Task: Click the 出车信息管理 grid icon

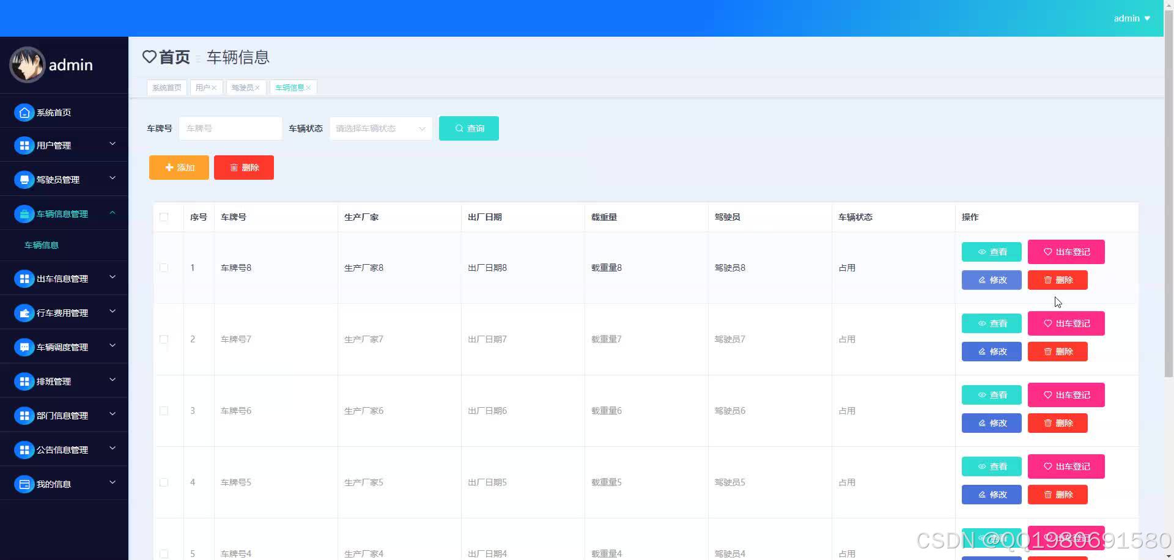Action: [x=24, y=279]
